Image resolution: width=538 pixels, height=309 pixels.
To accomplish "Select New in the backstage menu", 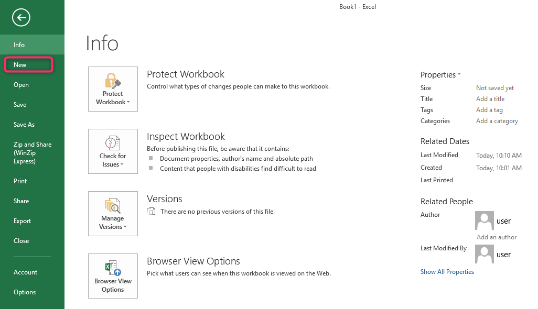I will [20, 65].
